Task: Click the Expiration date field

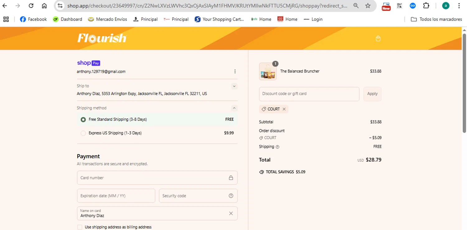Action: point(116,196)
